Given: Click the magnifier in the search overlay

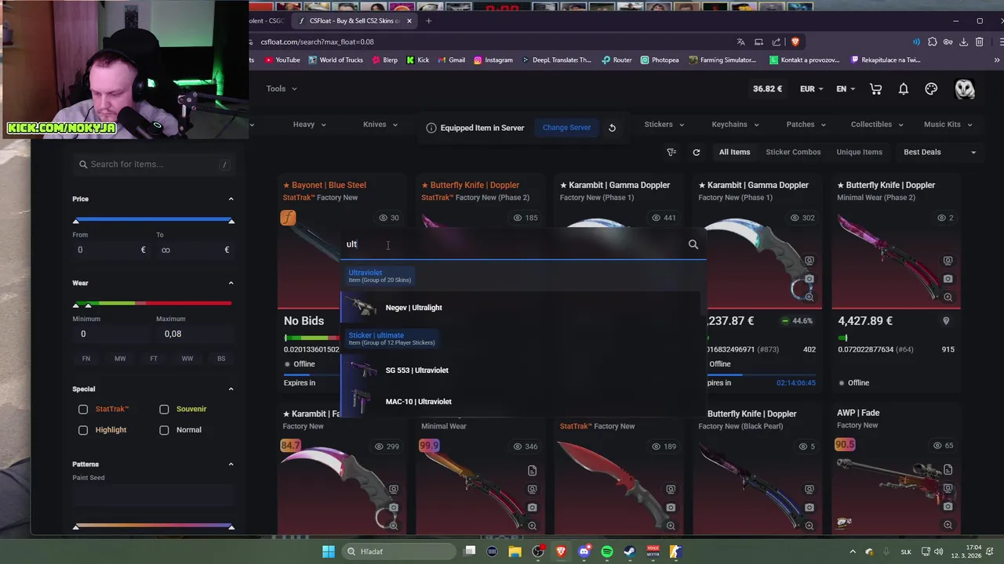Looking at the screenshot, I should pyautogui.click(x=693, y=244).
